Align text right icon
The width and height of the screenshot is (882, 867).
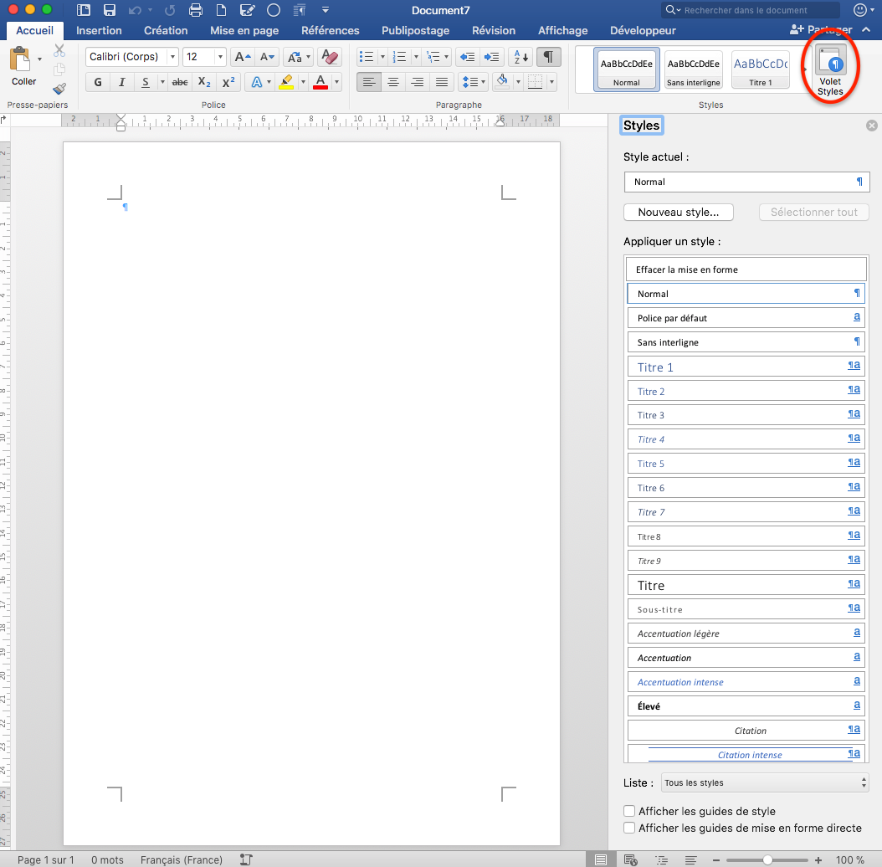point(418,82)
